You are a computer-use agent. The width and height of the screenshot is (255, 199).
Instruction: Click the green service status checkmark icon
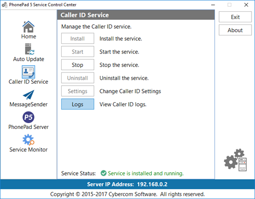(x=104, y=173)
